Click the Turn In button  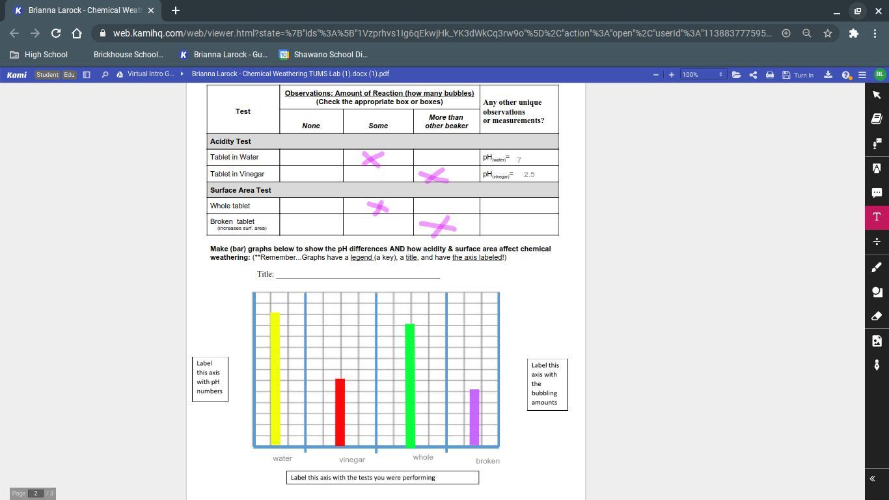click(x=798, y=75)
